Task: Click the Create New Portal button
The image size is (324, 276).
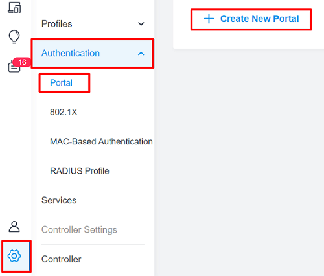Action: pos(251,19)
